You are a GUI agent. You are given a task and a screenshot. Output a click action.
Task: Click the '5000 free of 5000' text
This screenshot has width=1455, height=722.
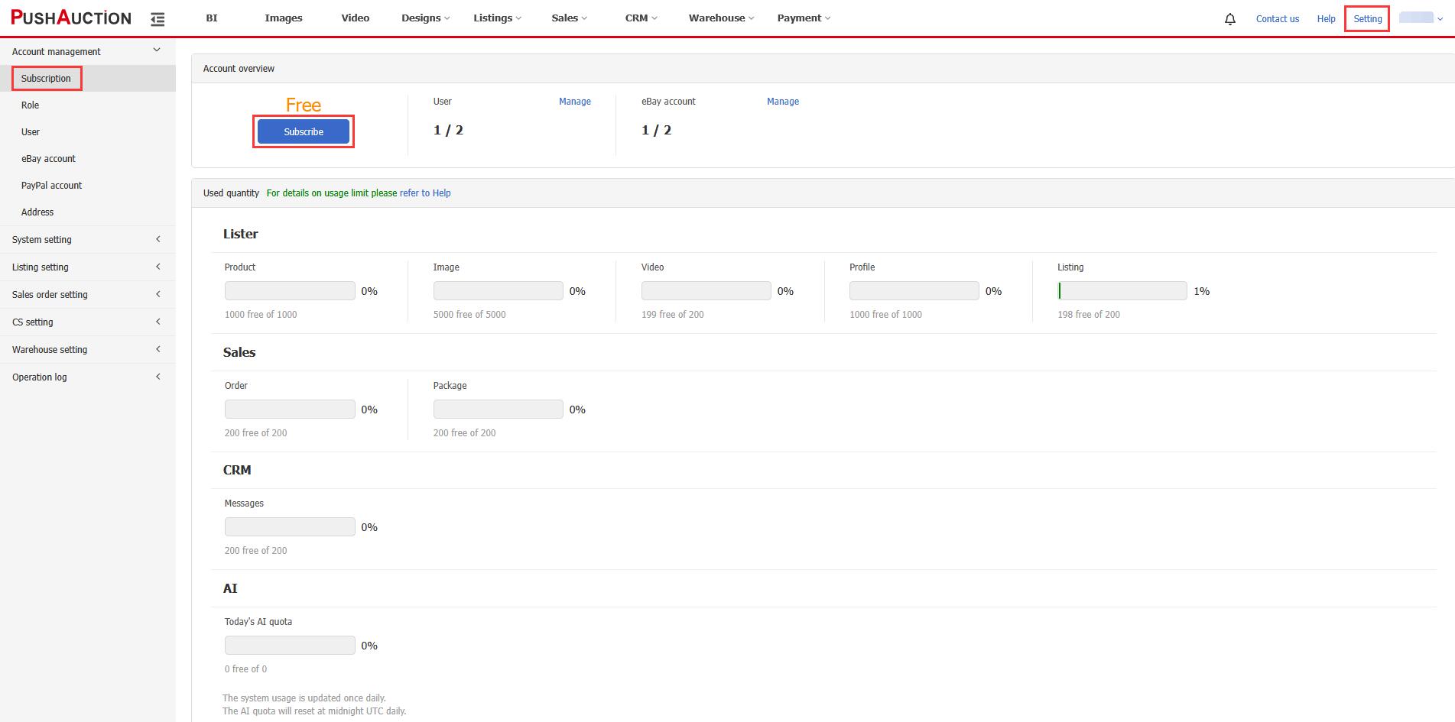pos(469,315)
